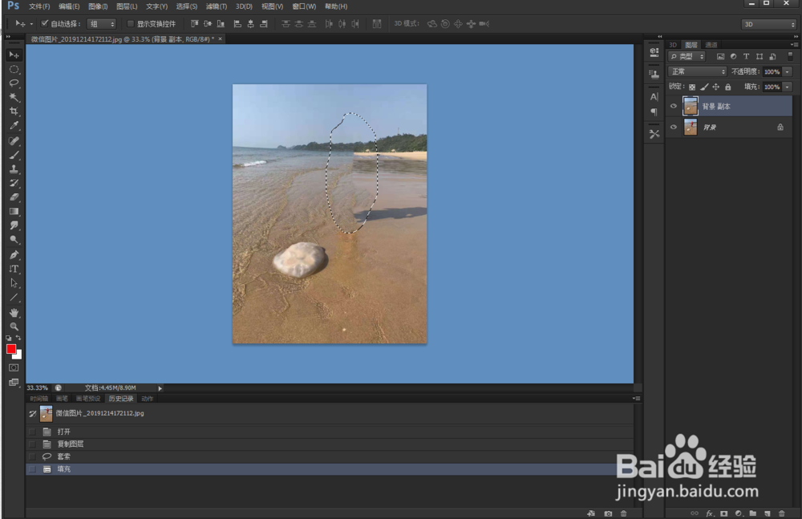This screenshot has width=802, height=519.
Task: Select the Dodge tool
Action: coord(14,240)
